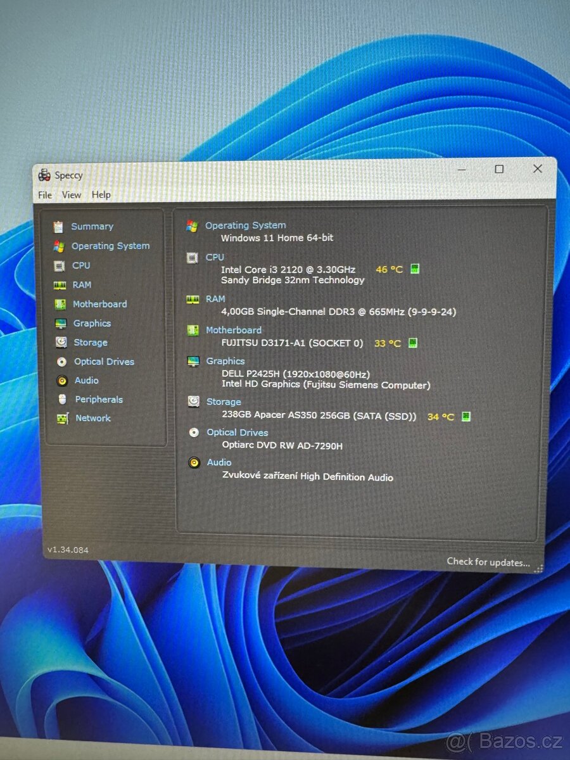Open the View menu
Image resolution: width=570 pixels, height=760 pixels.
pyautogui.click(x=72, y=195)
